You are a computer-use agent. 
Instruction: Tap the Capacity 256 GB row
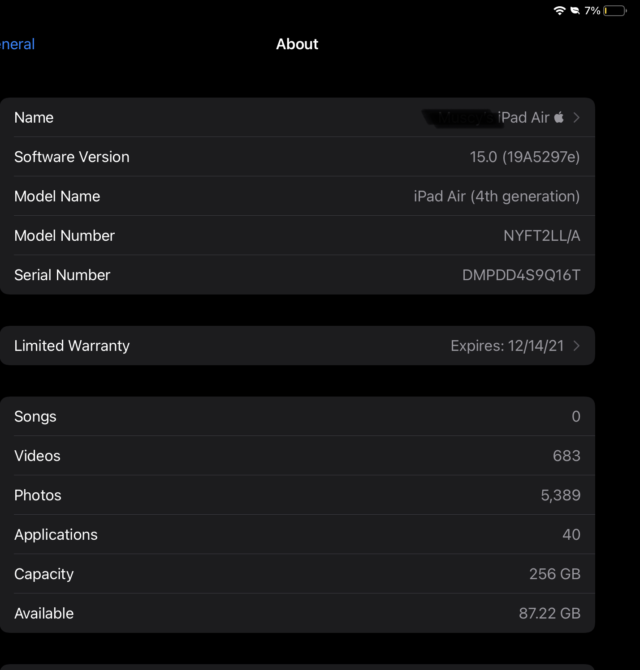[297, 574]
